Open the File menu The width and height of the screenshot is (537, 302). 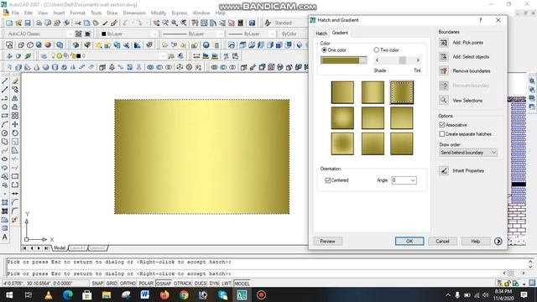pyautogui.click(x=15, y=13)
